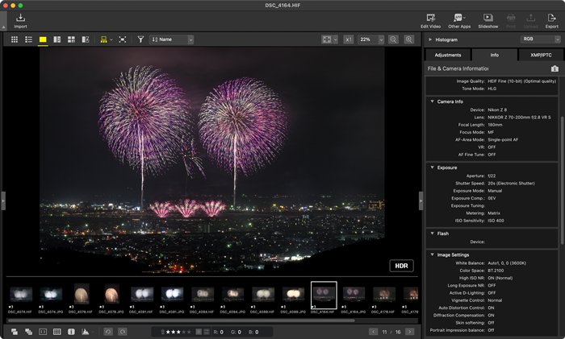Start the Slideshow

(488, 18)
